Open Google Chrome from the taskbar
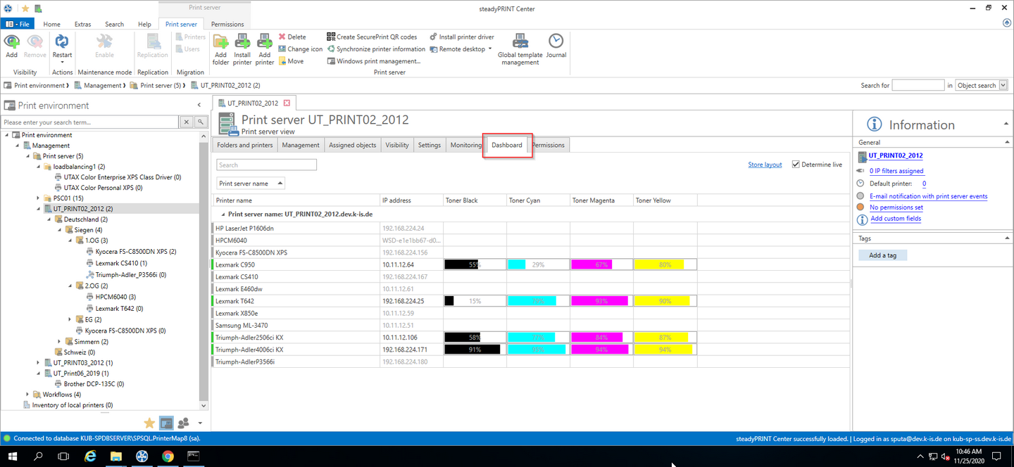 (x=168, y=456)
